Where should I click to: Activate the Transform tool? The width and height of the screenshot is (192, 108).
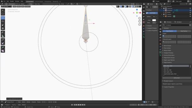point(3,28)
